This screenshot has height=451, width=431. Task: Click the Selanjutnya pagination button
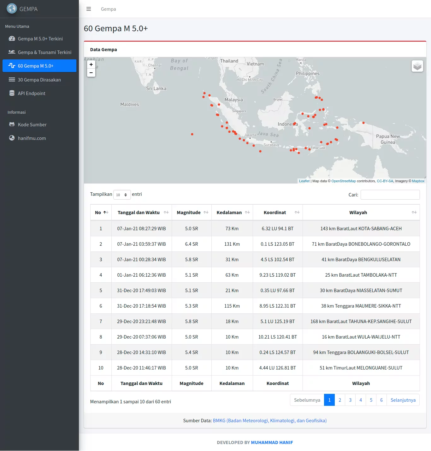point(403,400)
